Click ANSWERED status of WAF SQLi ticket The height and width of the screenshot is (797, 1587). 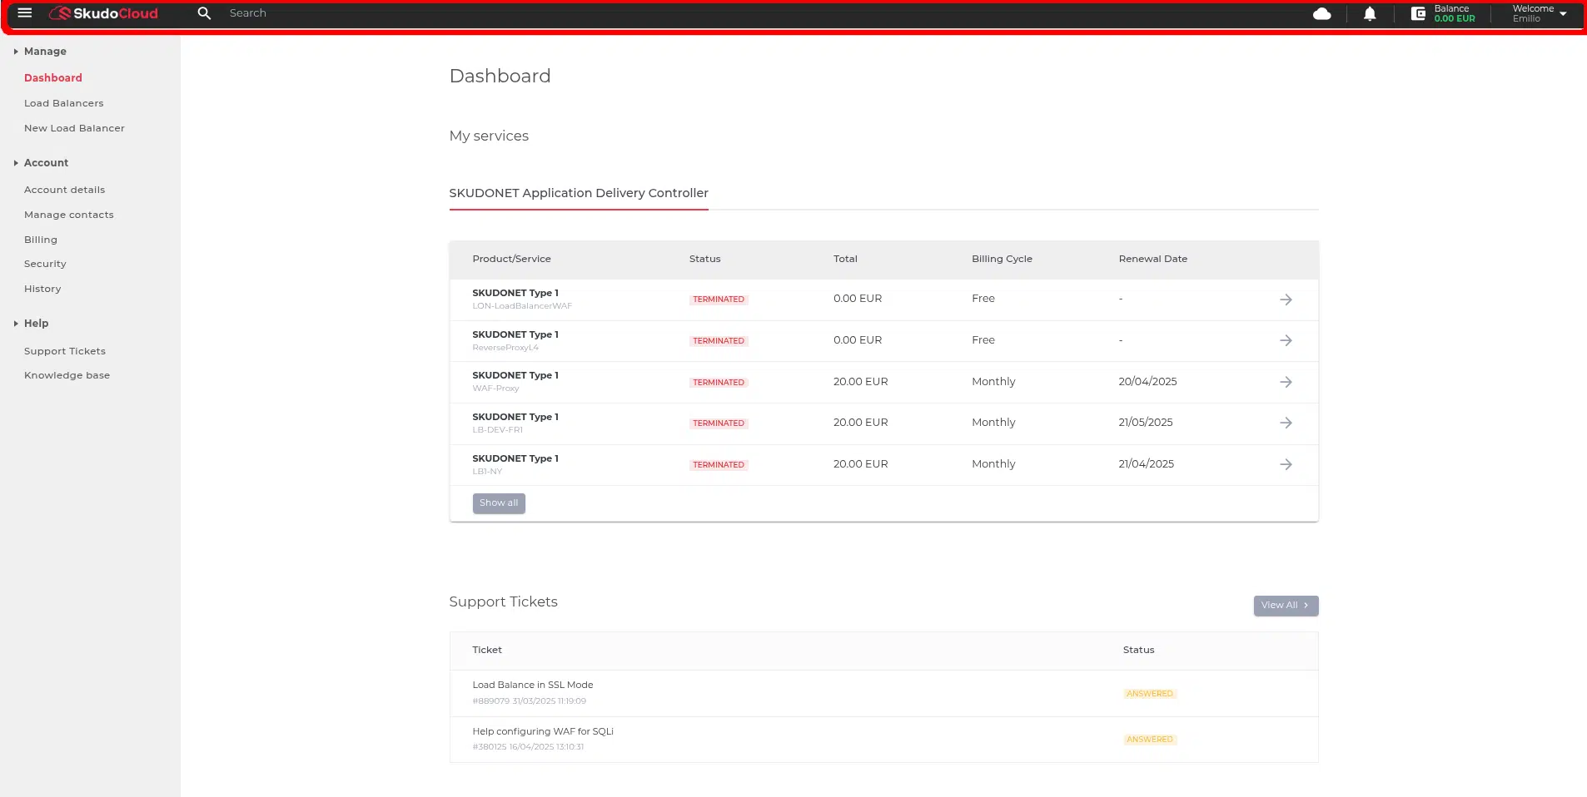coord(1149,740)
